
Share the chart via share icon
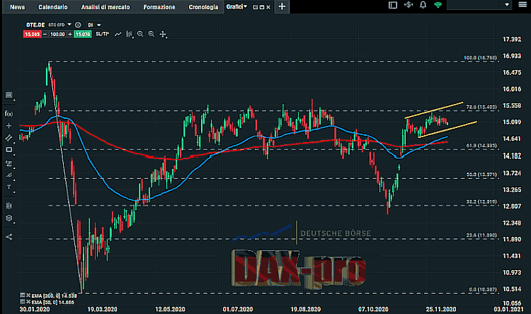pyautogui.click(x=9, y=237)
